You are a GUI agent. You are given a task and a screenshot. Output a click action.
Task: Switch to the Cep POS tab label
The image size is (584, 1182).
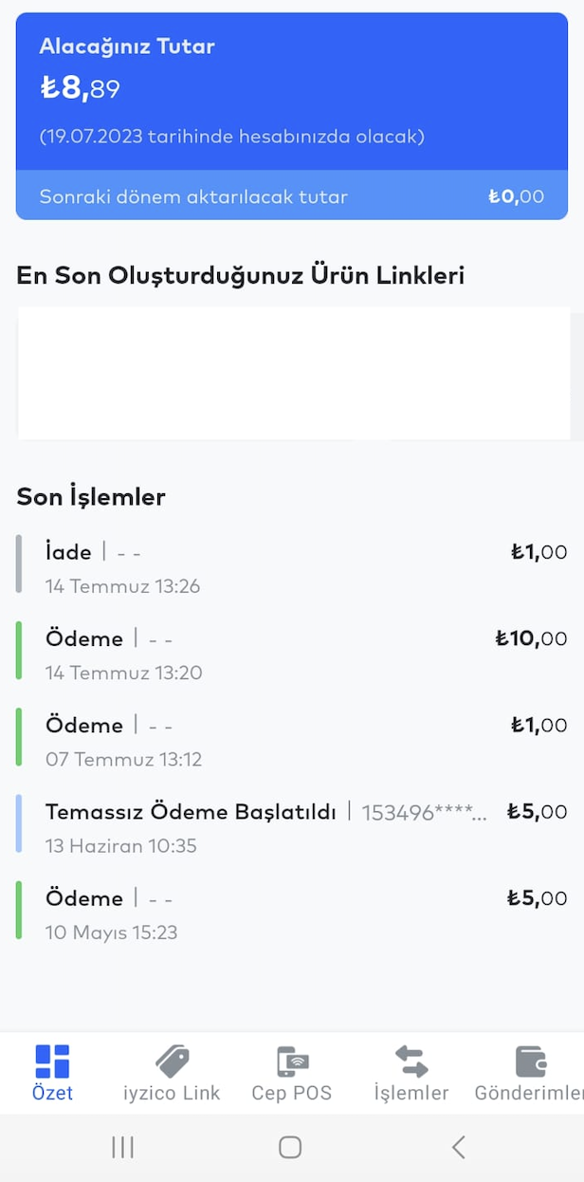tap(292, 1093)
